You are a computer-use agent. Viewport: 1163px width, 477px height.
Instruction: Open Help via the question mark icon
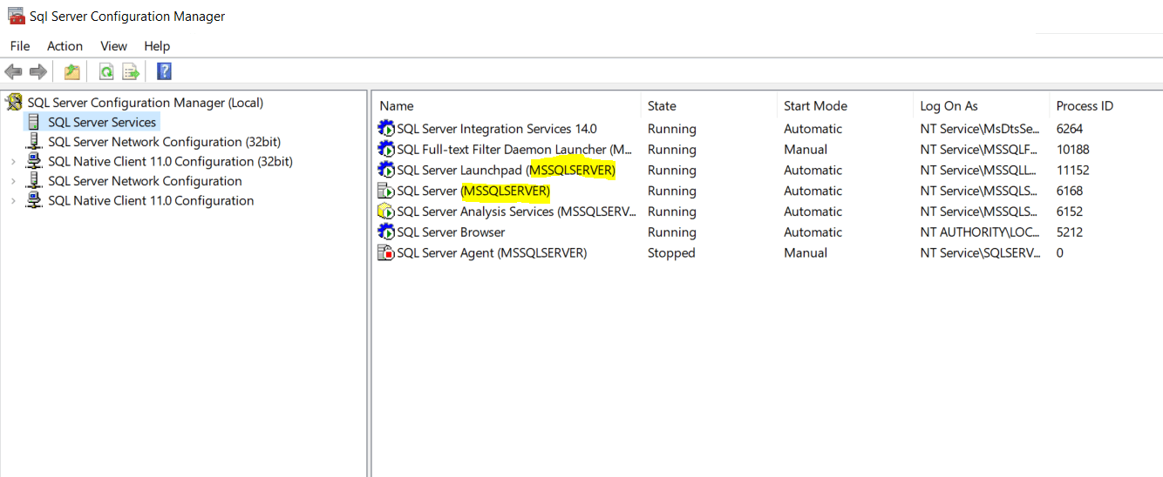[164, 71]
